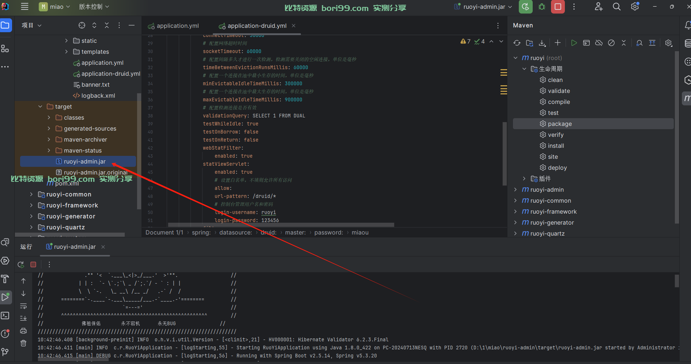This screenshot has width=691, height=364.
Task: Expand the static folder
Action: pyautogui.click(x=66, y=41)
